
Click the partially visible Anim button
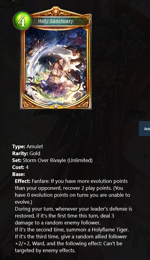point(144,129)
